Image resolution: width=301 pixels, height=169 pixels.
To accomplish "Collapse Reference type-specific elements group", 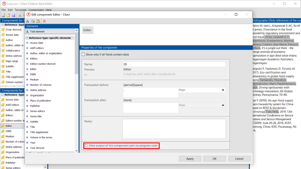I will tap(27, 38).
